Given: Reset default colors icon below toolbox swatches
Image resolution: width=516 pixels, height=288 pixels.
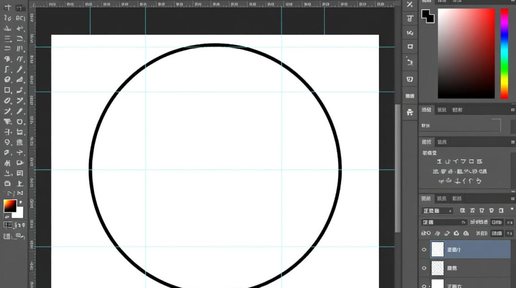Looking at the screenshot, I should (x=7, y=217).
